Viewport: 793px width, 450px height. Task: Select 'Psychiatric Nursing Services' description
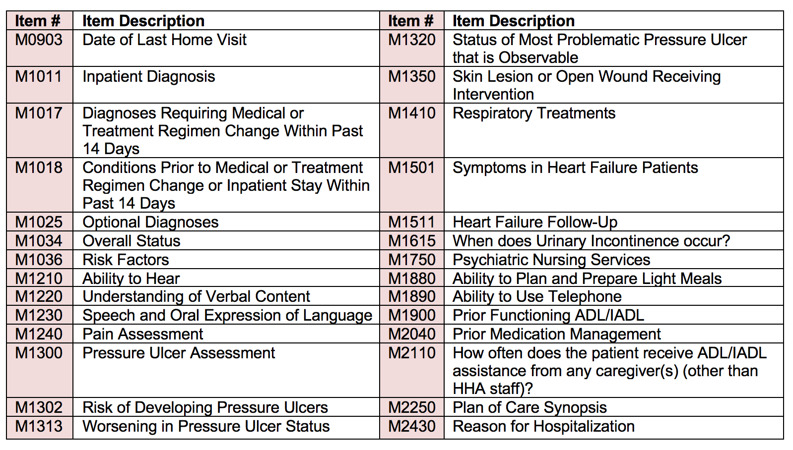click(551, 260)
